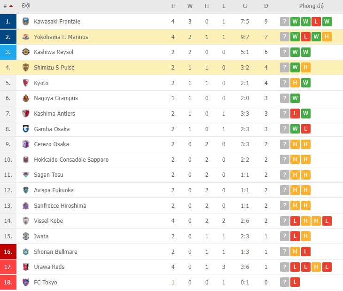The height and width of the screenshot is (291, 343).
Task: Sort table by the # rank column
Action: click(x=8, y=6)
